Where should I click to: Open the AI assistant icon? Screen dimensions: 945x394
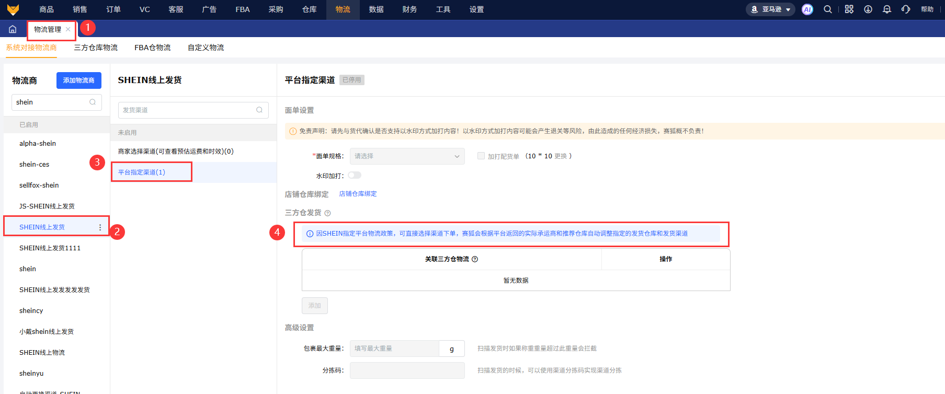tap(807, 9)
